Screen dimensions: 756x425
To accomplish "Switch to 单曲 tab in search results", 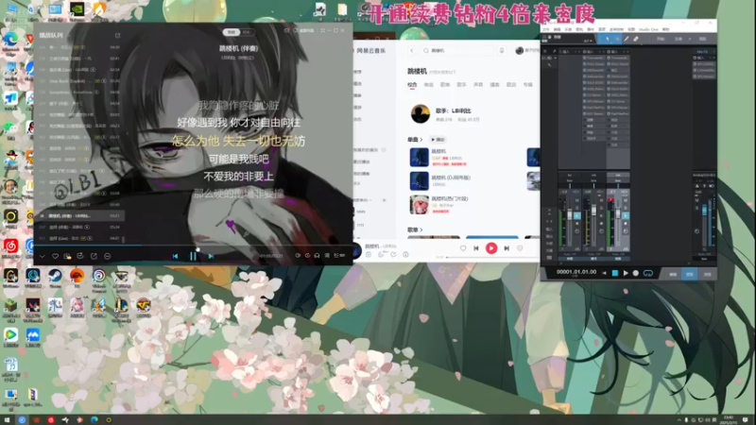I will click(429, 84).
